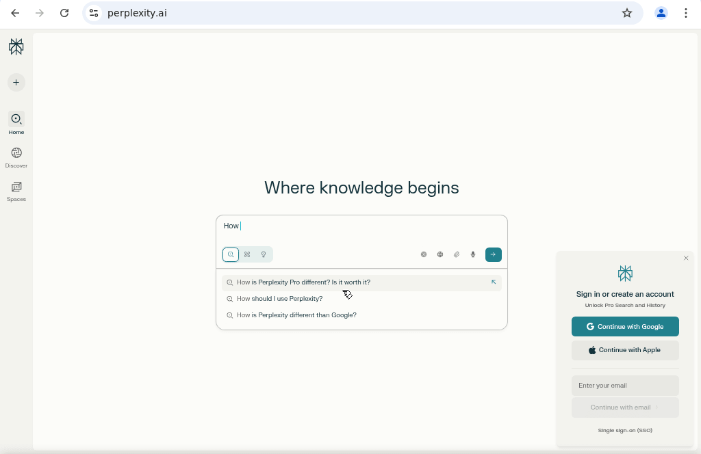This screenshot has width=701, height=454.
Task: Activate microphone dictation
Action: point(473,254)
